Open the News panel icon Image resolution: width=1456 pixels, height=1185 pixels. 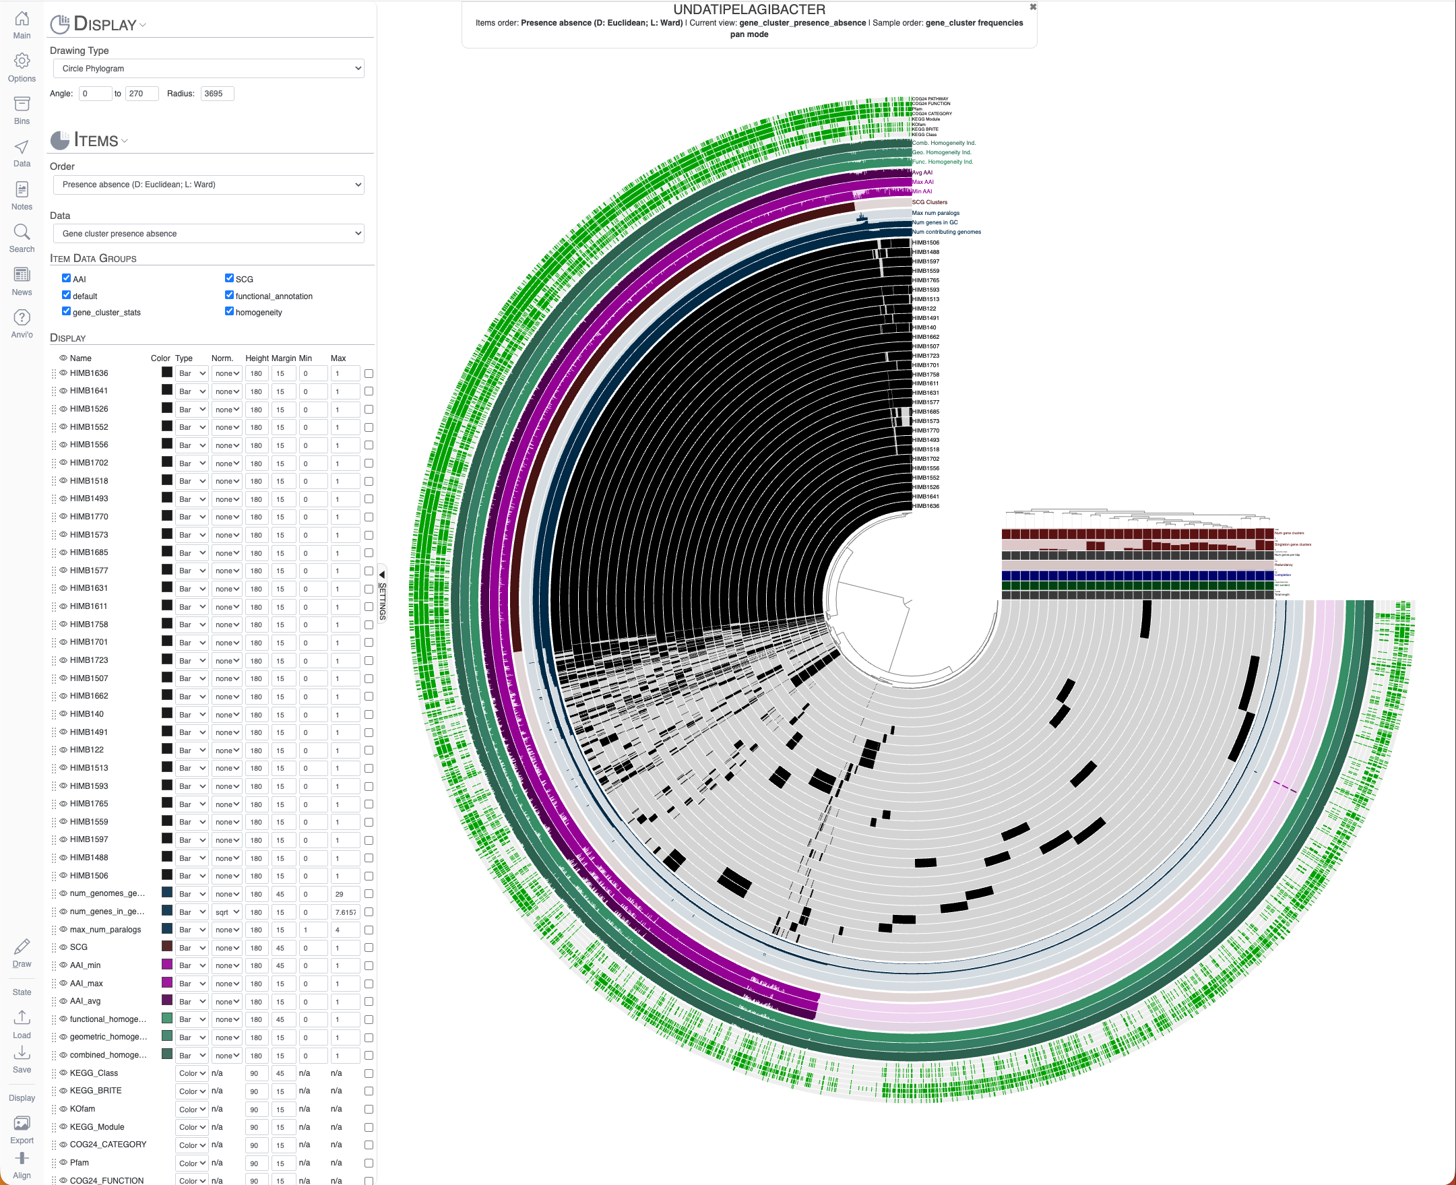(x=22, y=275)
